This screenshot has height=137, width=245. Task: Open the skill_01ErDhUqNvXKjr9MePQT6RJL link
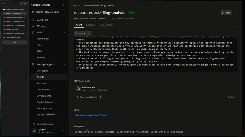pyautogui.click(x=91, y=115)
